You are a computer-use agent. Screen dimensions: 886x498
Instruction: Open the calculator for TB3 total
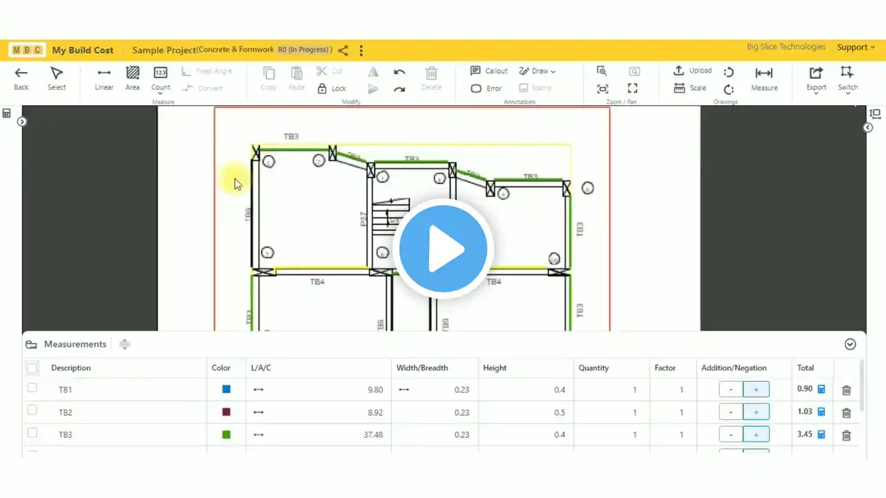[822, 435]
